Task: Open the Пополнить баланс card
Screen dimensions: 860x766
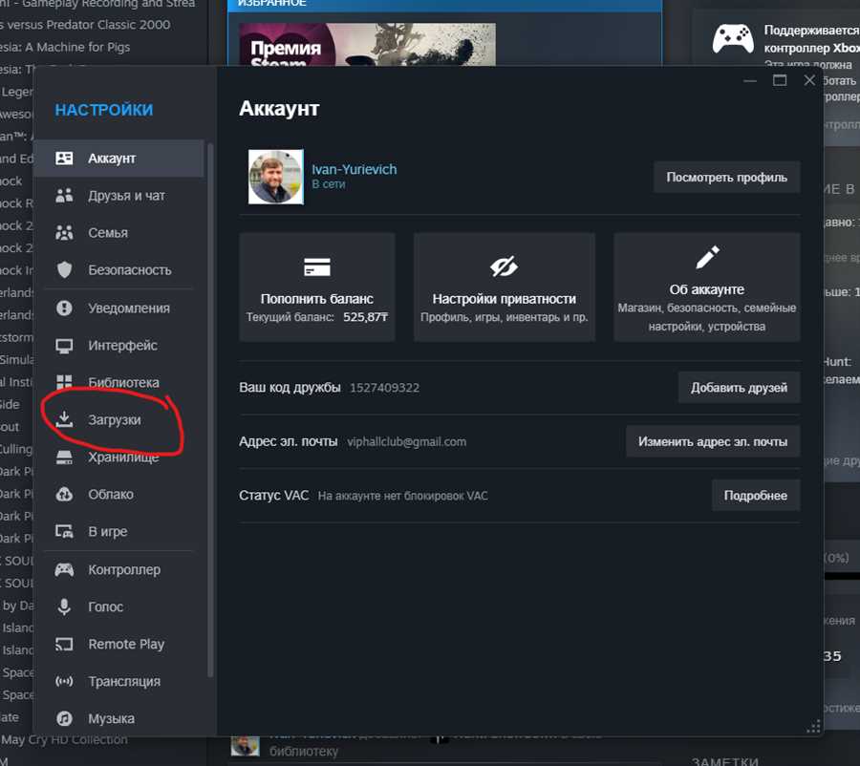Action: (317, 287)
